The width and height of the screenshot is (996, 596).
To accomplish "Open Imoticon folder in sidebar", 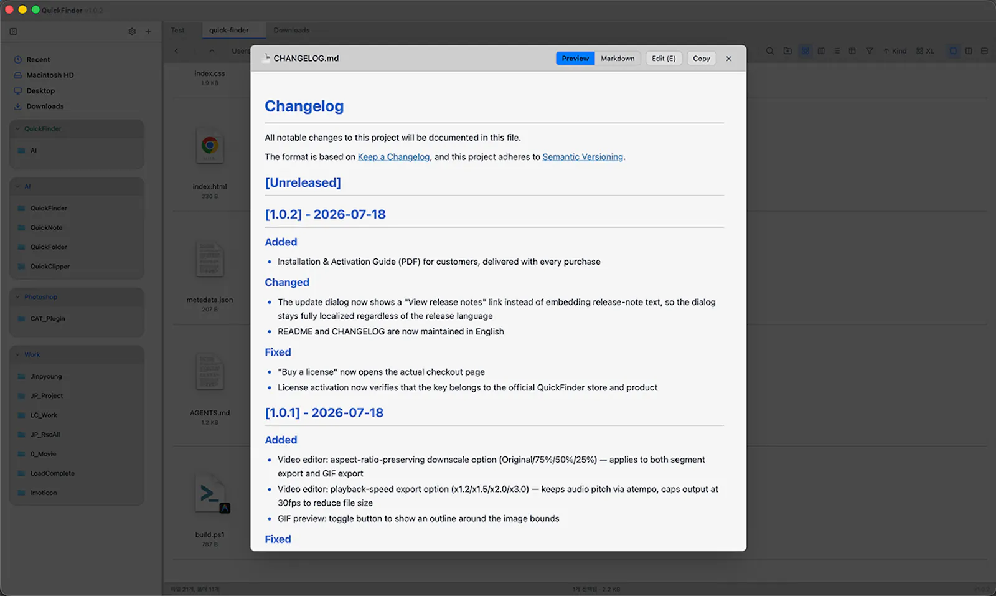I will [x=44, y=493].
